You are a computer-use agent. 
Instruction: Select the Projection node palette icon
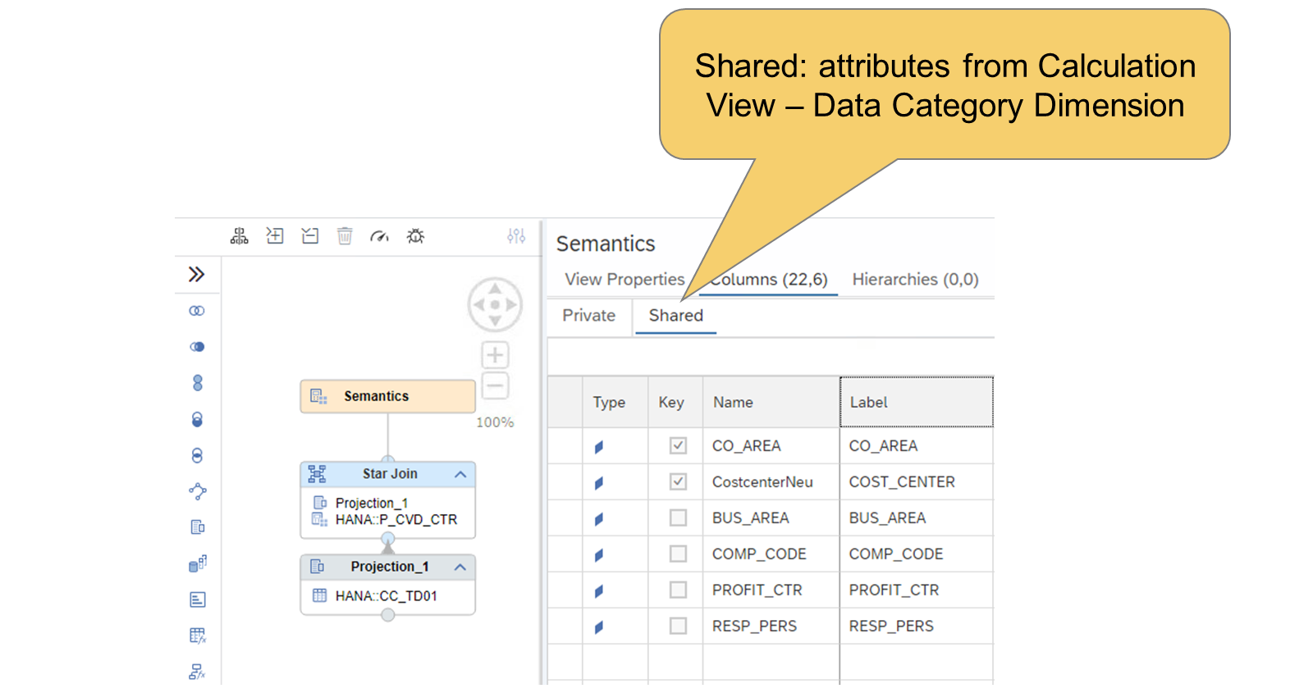[x=197, y=527]
